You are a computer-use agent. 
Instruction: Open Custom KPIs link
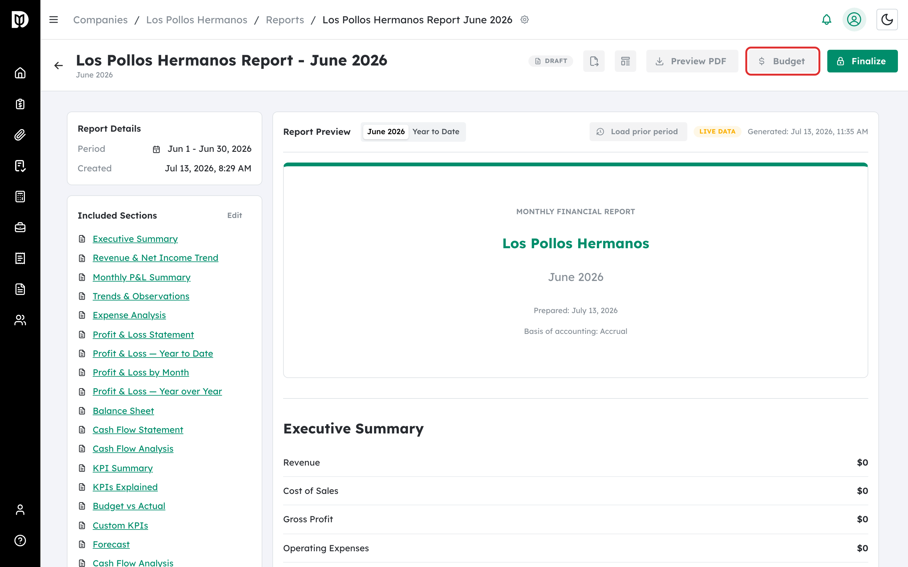click(x=120, y=525)
